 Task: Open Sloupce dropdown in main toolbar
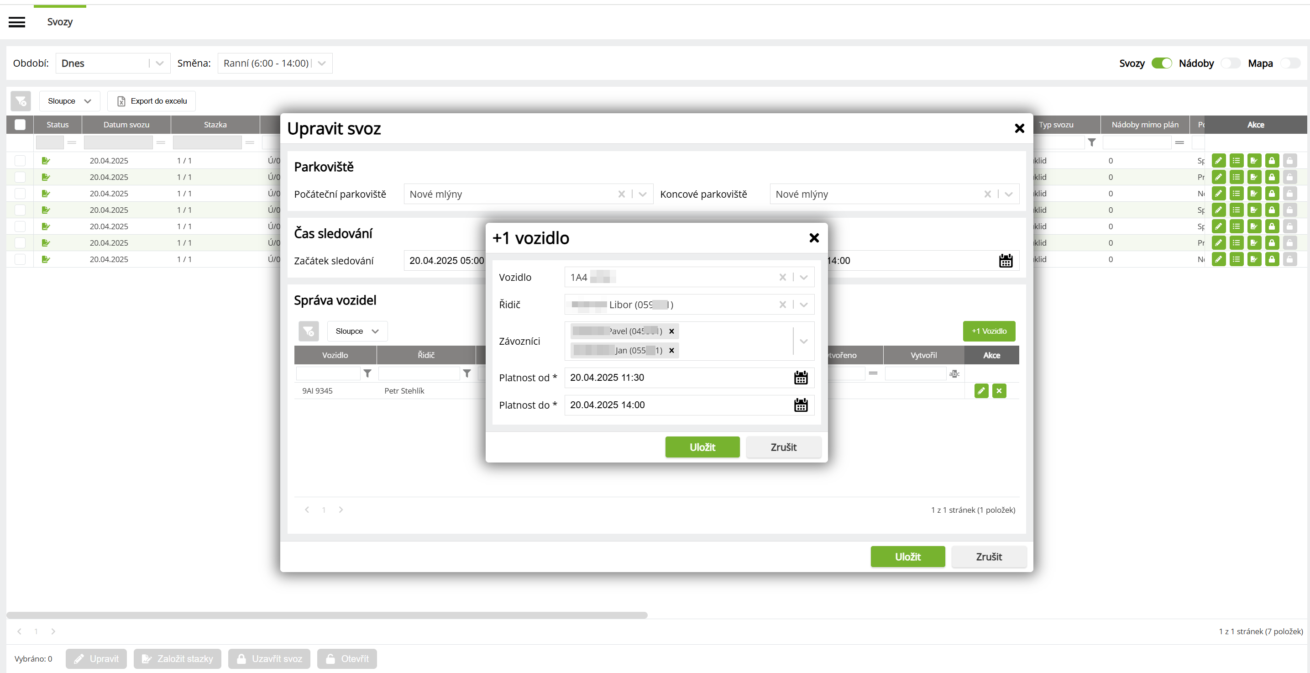tap(69, 101)
